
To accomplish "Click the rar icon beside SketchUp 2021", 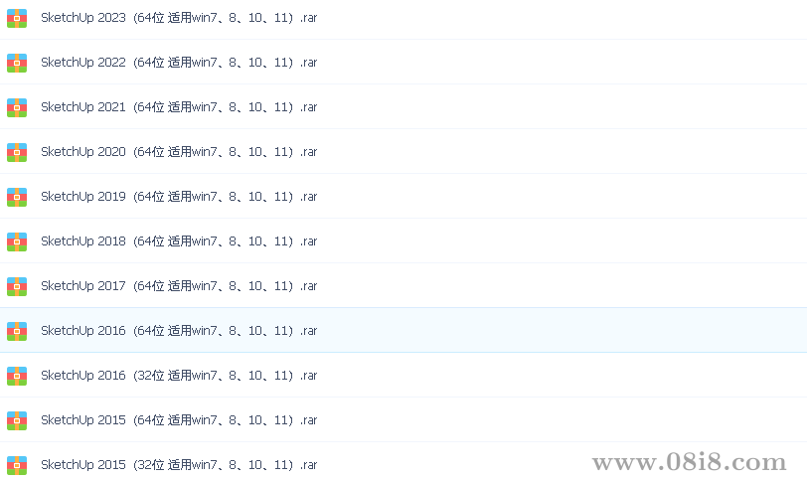I will (17, 107).
